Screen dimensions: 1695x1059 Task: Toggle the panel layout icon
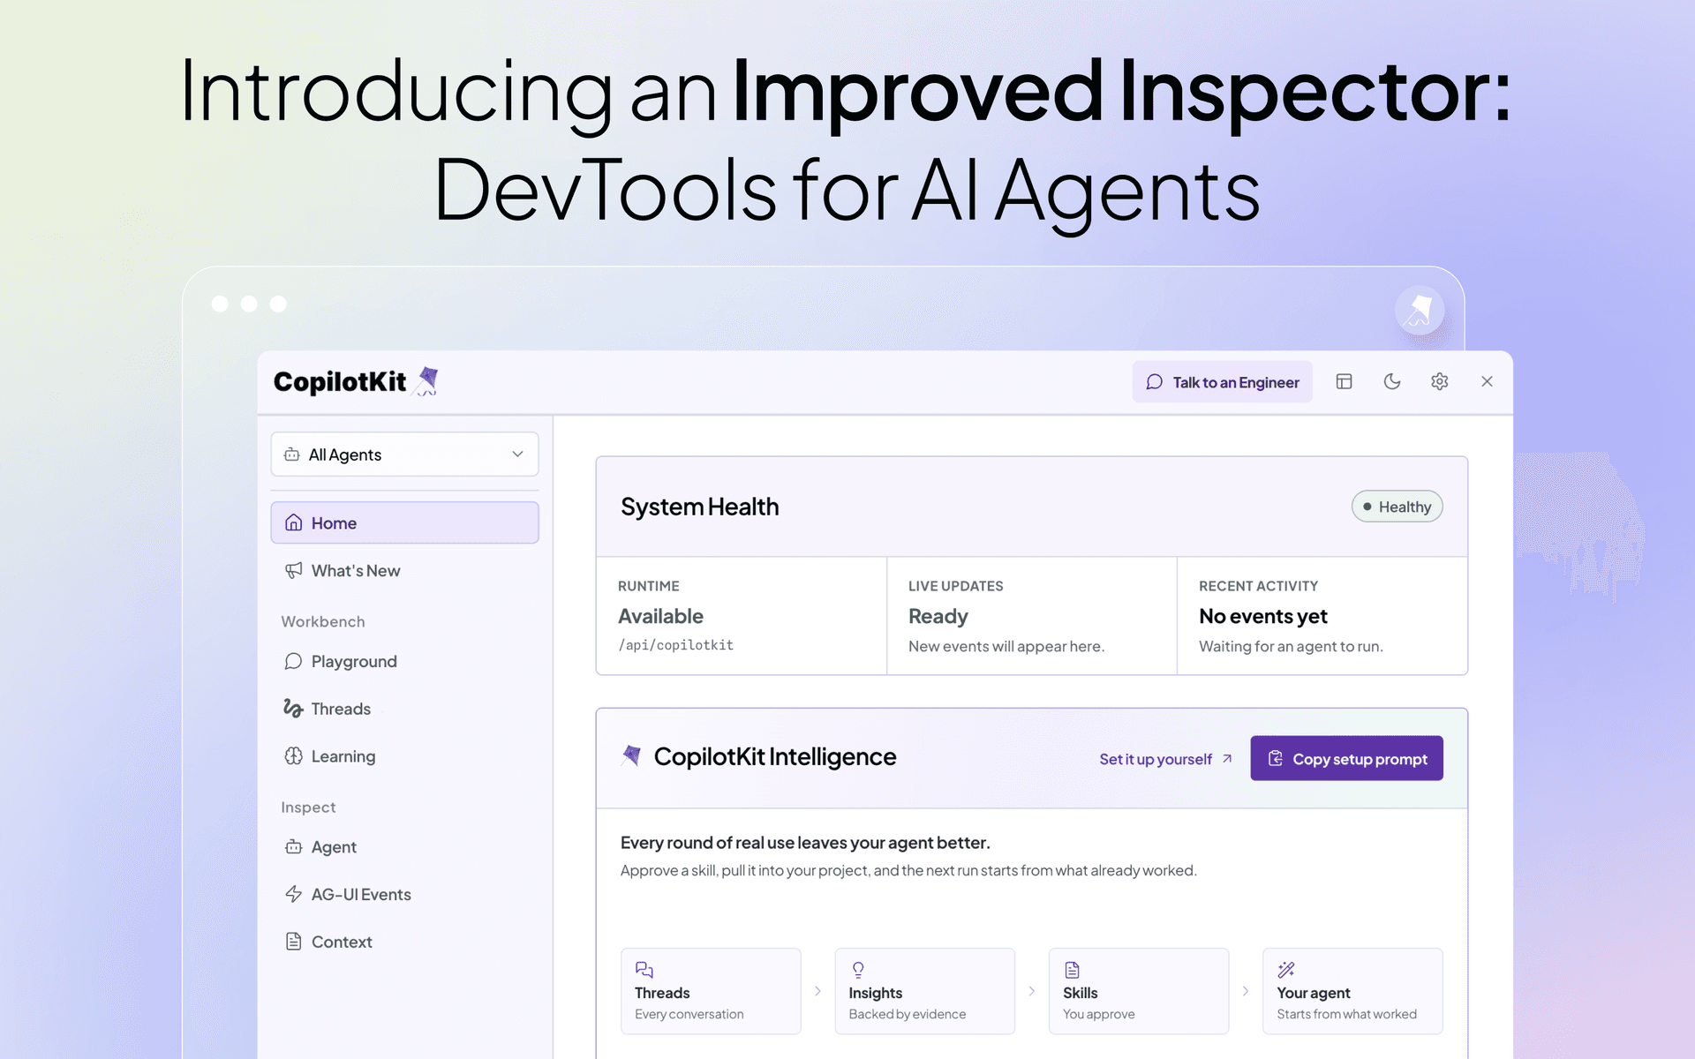[x=1344, y=381]
